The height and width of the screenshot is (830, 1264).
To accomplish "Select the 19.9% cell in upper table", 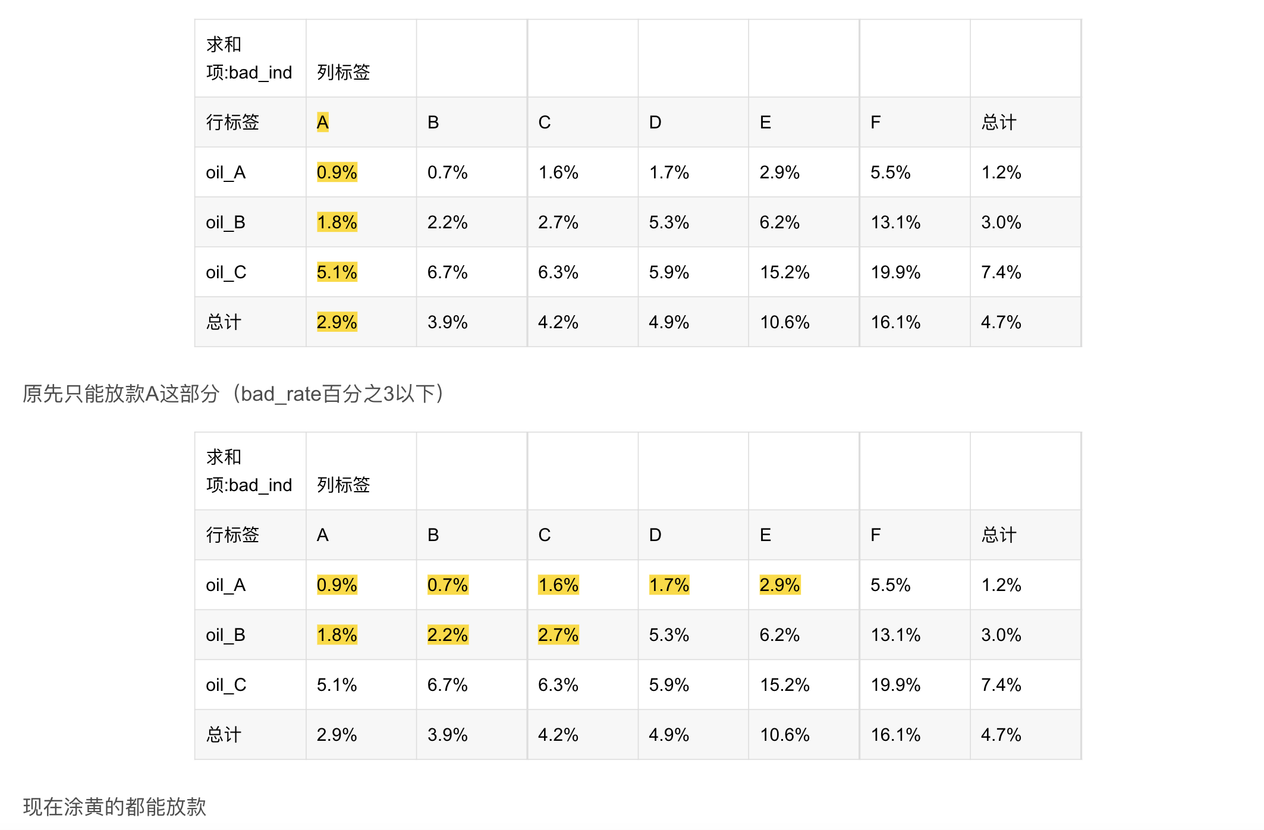I will click(x=895, y=272).
